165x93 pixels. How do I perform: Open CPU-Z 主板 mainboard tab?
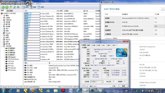coord(94,45)
